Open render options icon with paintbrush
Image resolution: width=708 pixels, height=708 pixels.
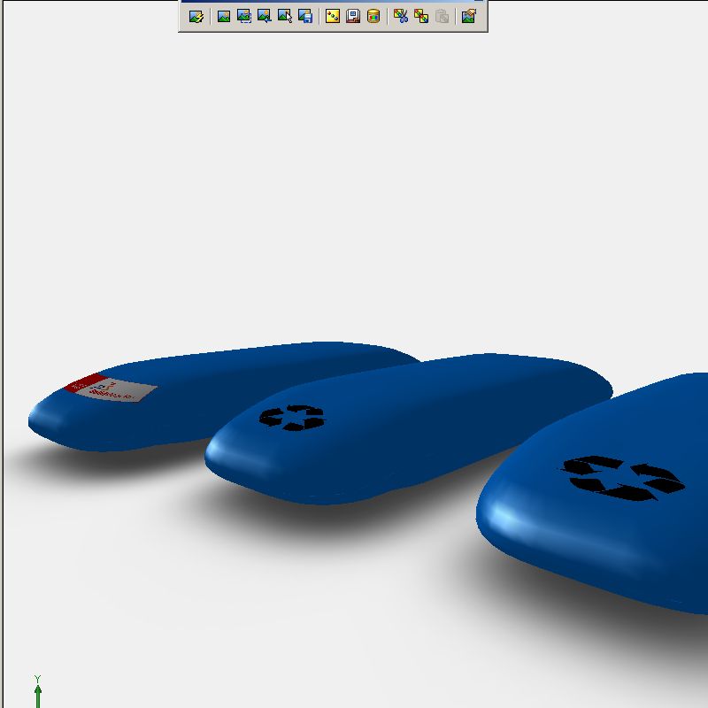469,16
